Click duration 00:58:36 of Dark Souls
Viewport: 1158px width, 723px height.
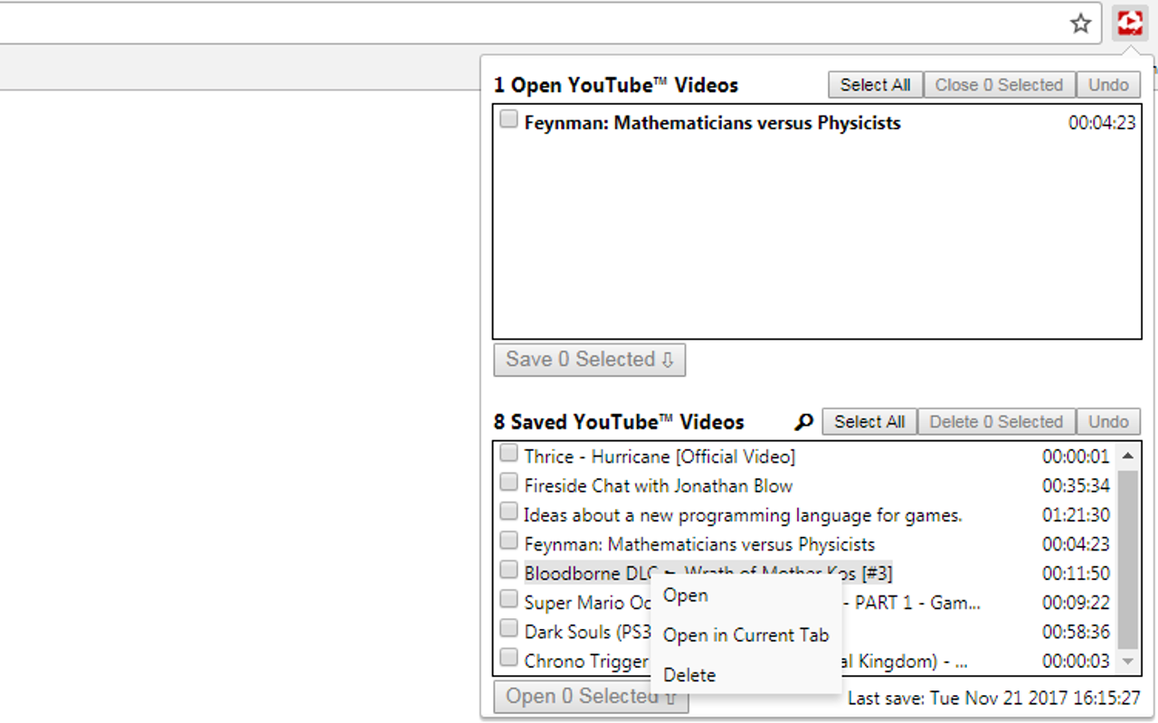[x=1076, y=632]
